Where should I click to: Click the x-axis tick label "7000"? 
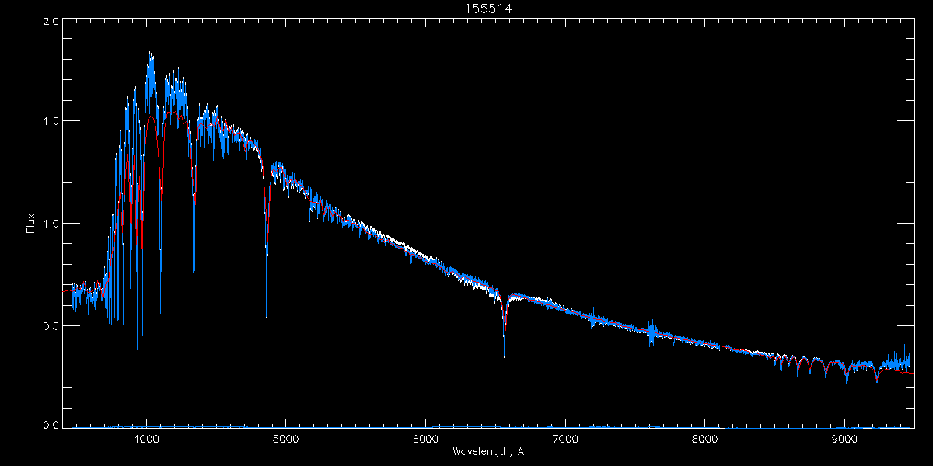coord(564,439)
